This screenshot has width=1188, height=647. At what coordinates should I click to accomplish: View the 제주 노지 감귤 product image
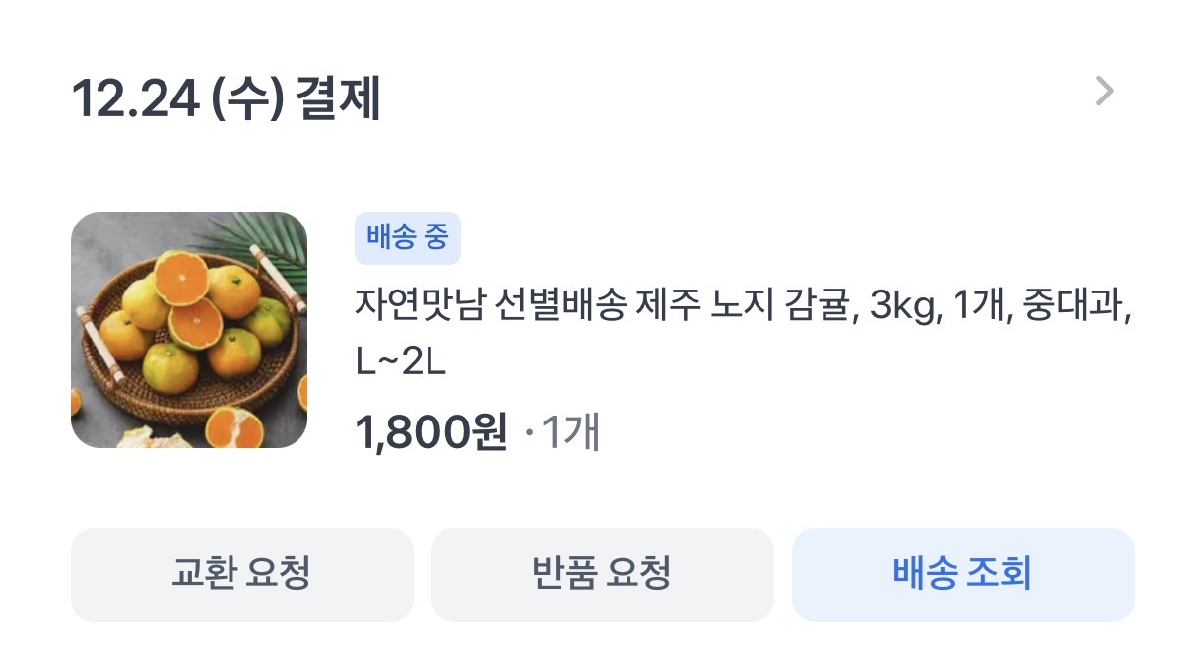click(189, 330)
